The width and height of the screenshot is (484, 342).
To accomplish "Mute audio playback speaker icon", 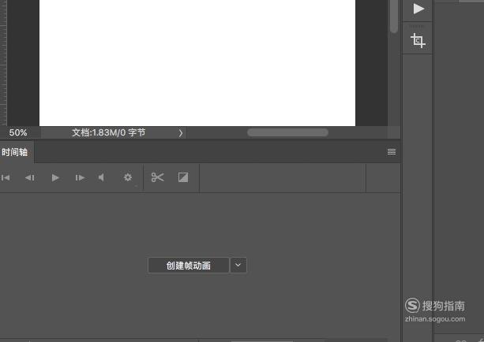I will coord(101,177).
